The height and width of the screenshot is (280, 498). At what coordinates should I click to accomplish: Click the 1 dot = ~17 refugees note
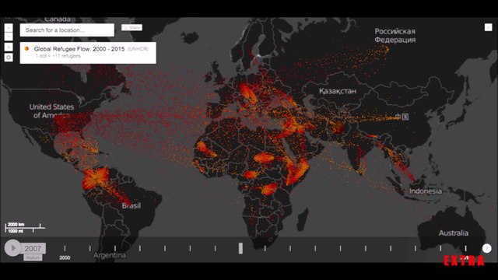click(x=58, y=56)
